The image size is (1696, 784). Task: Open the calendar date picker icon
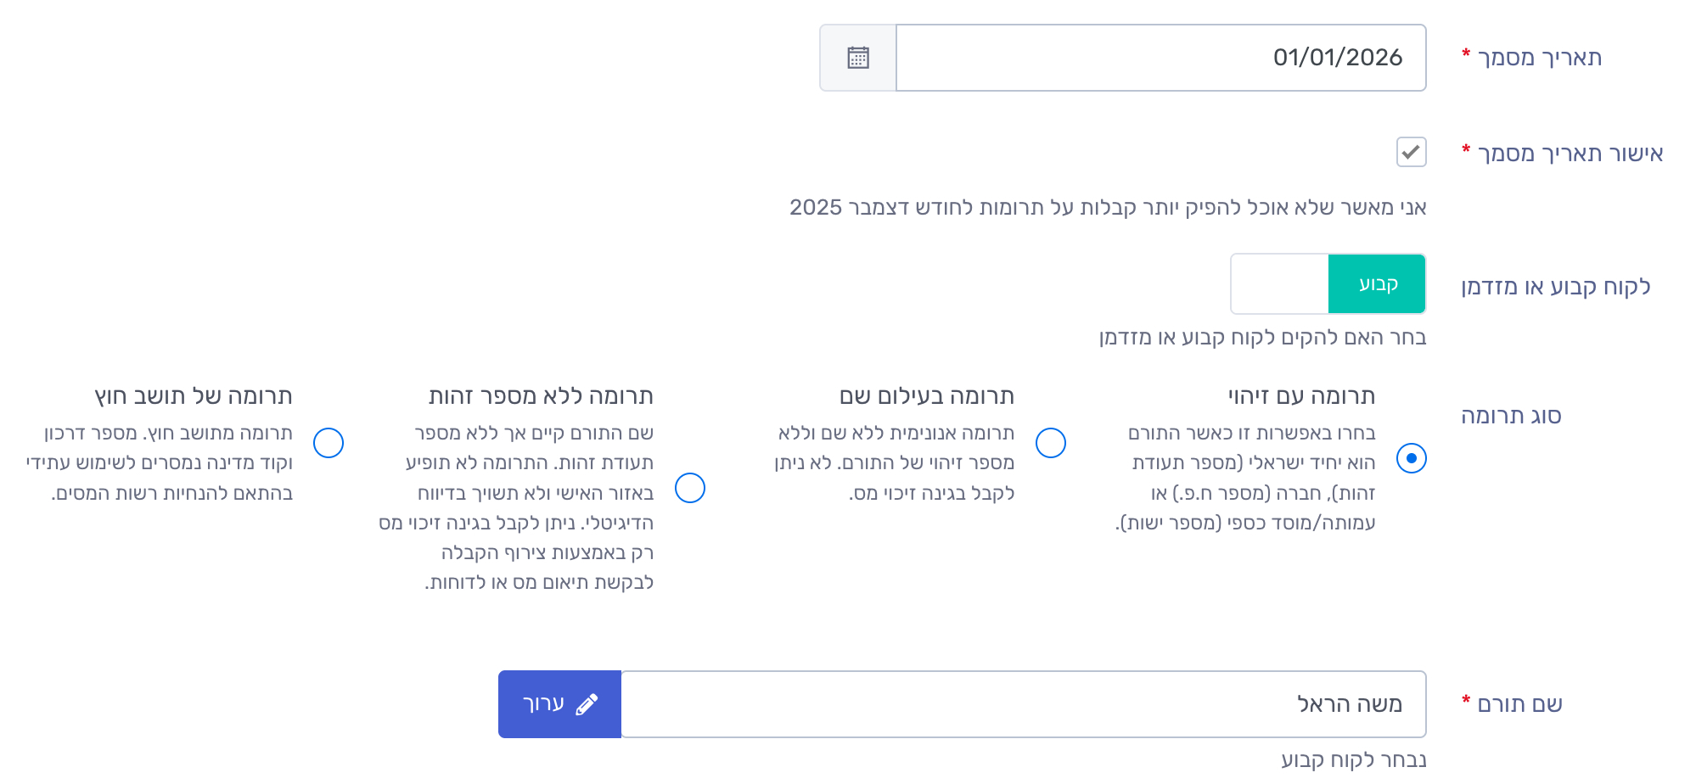click(857, 58)
